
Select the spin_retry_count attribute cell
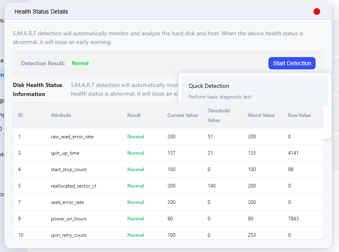click(69, 235)
